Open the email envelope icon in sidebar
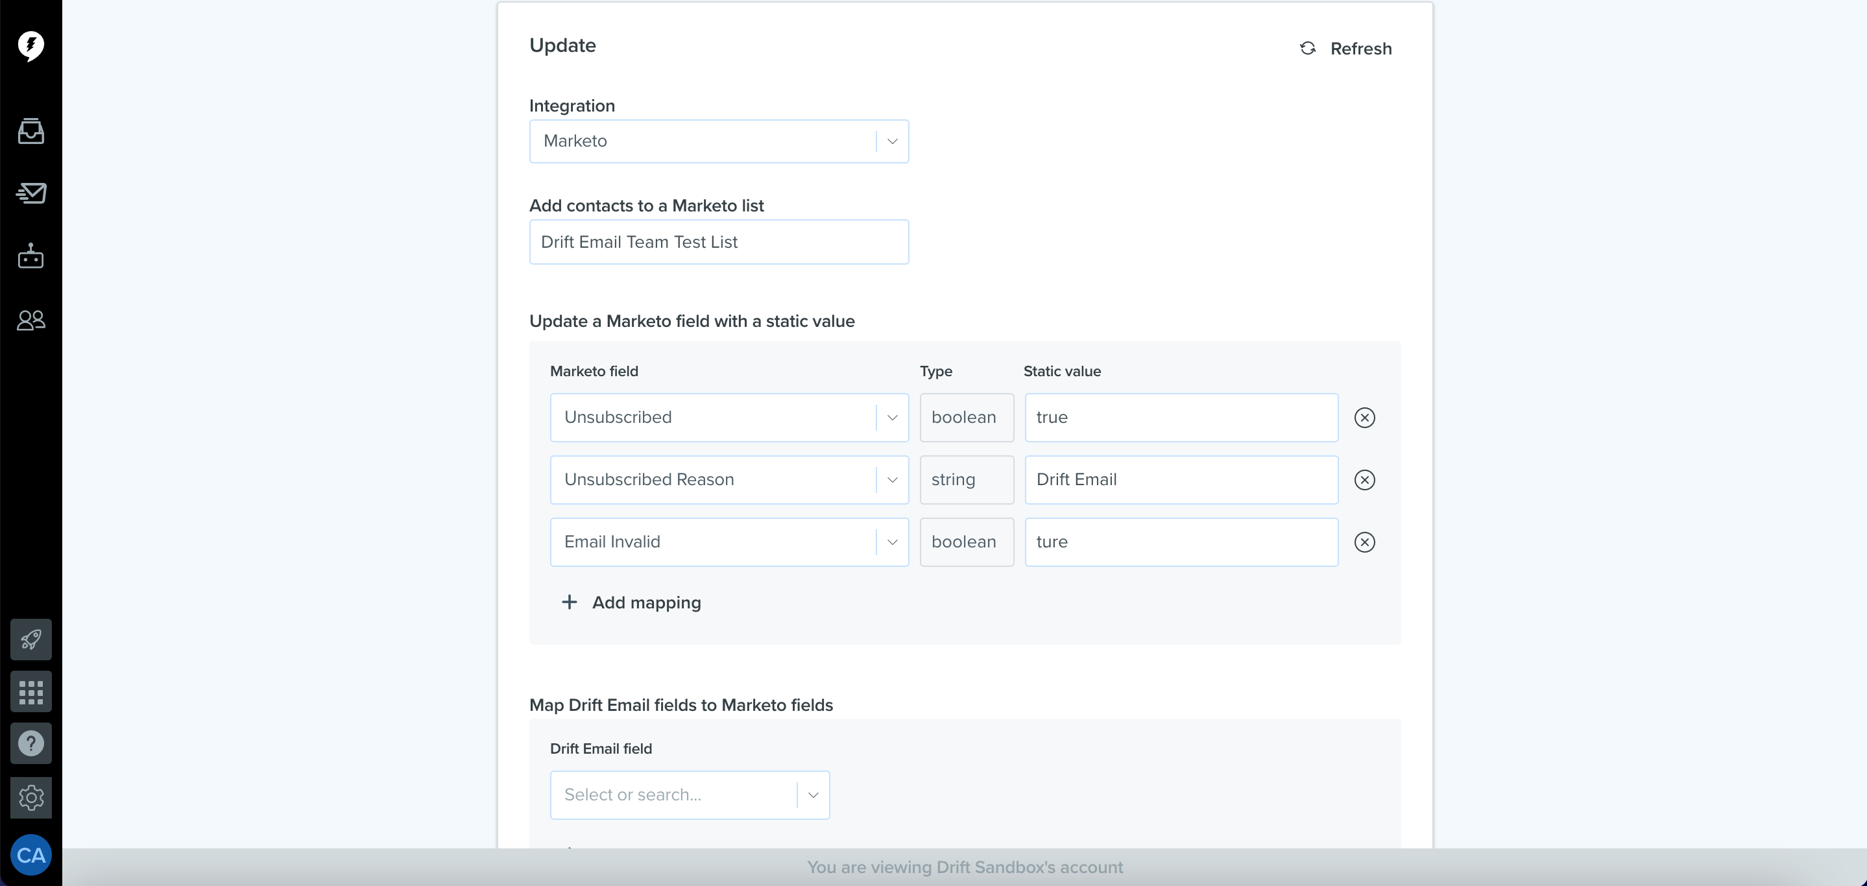Screen dimensions: 1867x886 click(30, 193)
